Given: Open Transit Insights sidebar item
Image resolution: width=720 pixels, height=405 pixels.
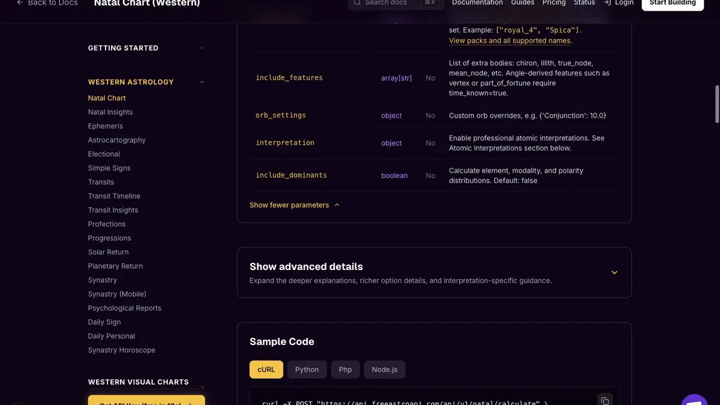Looking at the screenshot, I should tap(113, 210).
